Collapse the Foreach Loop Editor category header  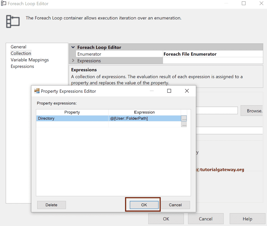73,47
